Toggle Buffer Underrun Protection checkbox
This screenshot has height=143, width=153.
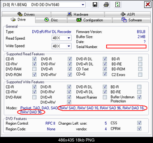click(x=139, y=97)
